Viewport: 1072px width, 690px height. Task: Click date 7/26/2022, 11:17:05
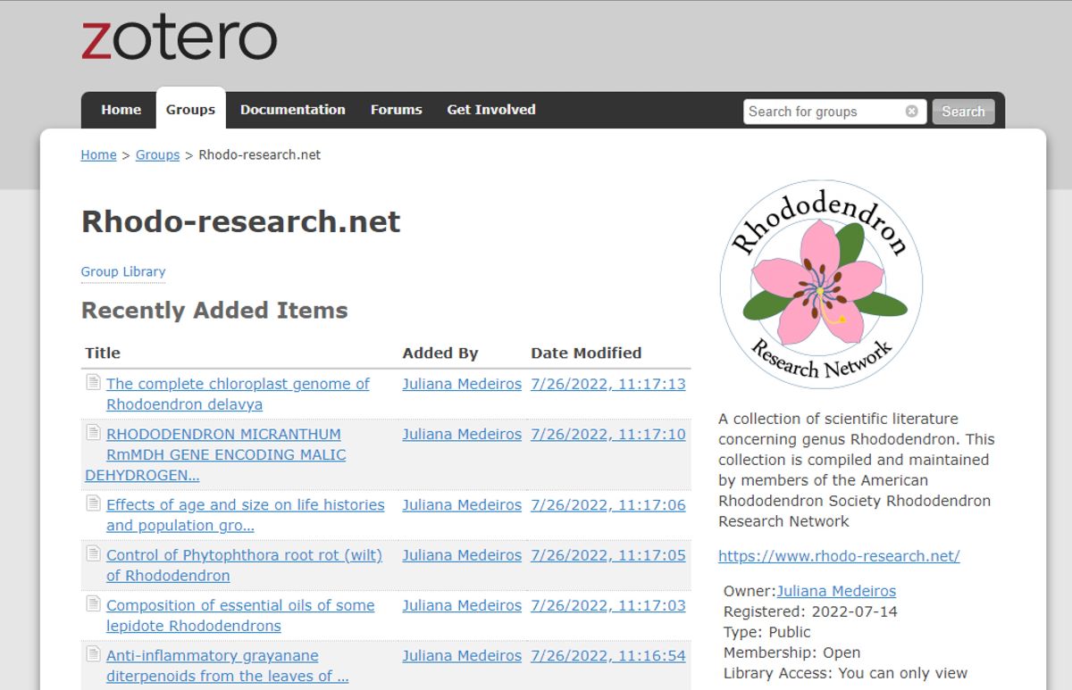(x=608, y=554)
